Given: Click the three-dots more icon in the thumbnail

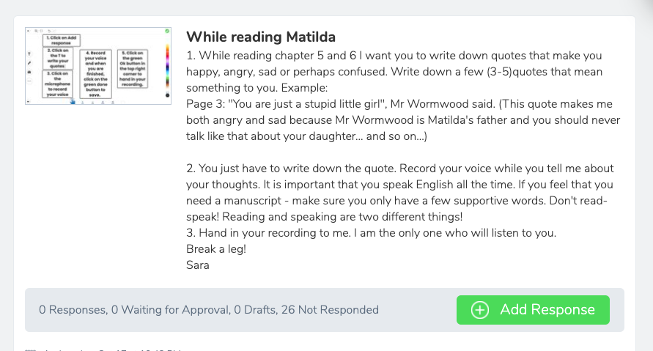Looking at the screenshot, I should (x=29, y=81).
